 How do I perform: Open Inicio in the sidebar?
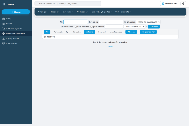(x=16, y=19)
